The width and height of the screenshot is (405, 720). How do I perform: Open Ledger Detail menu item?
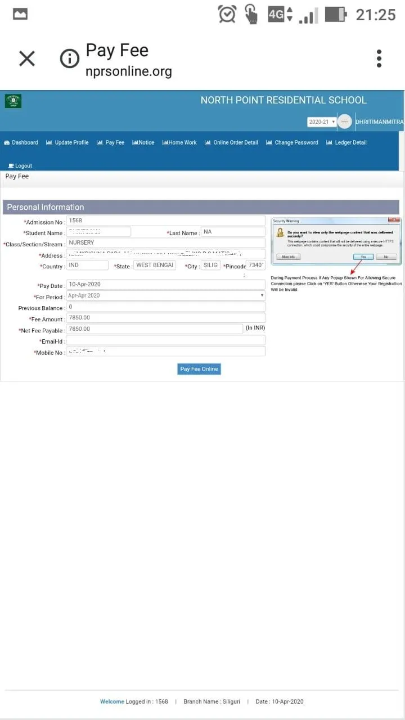346,143
